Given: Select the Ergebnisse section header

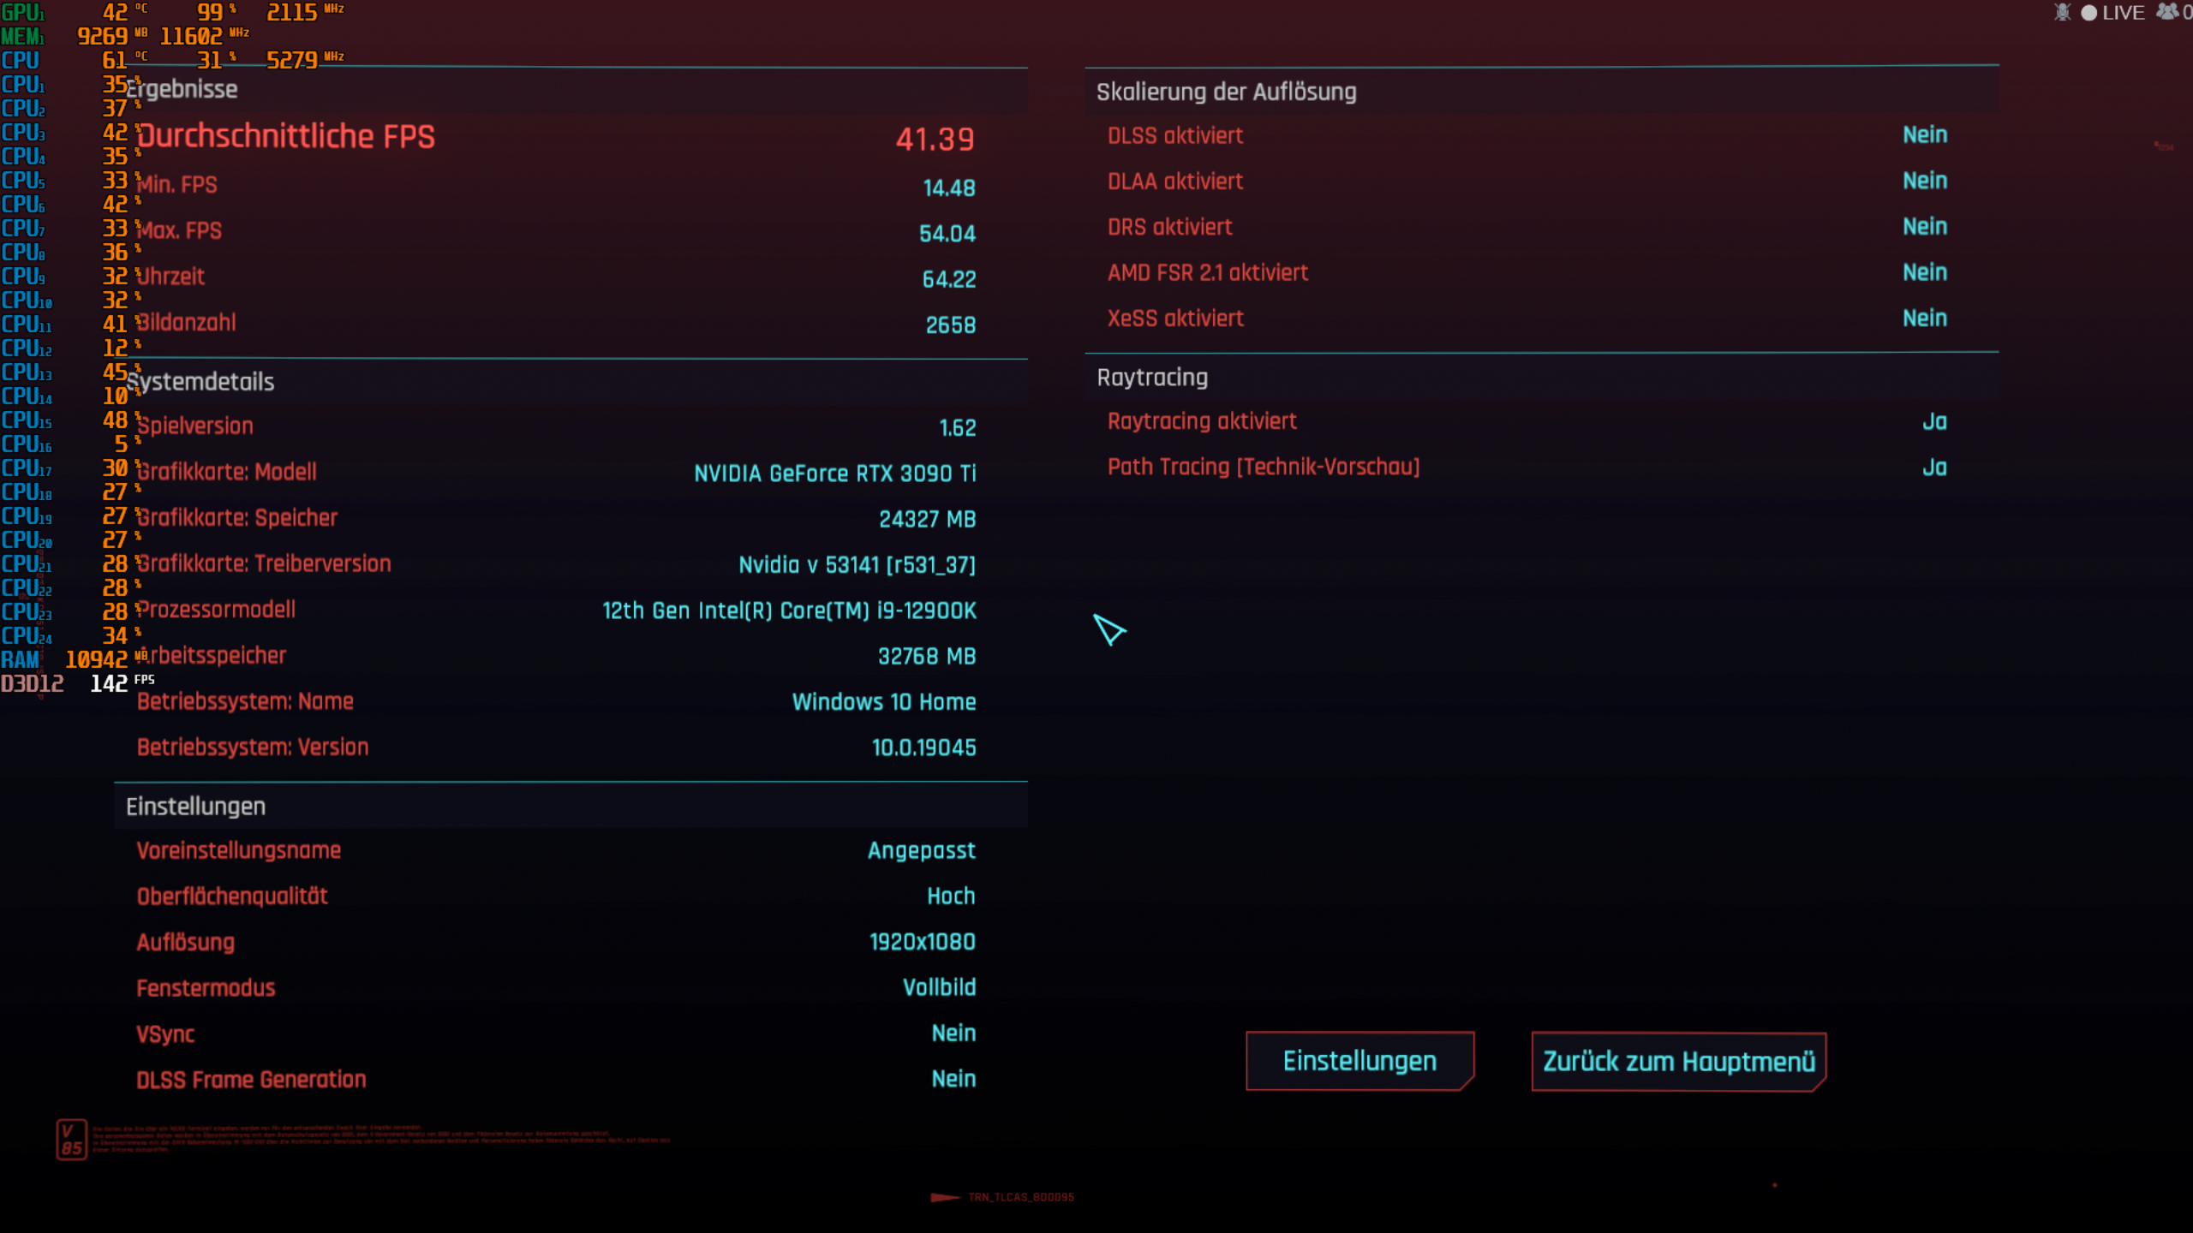Looking at the screenshot, I should tap(182, 90).
